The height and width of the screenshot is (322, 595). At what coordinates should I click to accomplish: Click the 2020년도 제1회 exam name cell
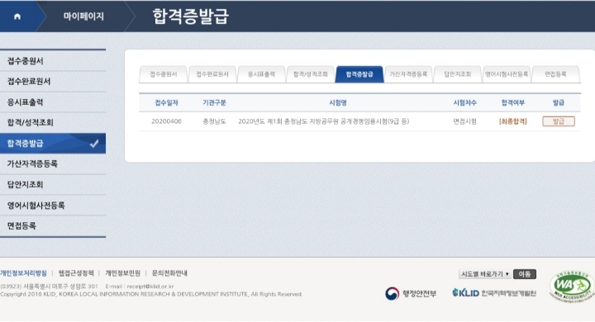click(324, 121)
